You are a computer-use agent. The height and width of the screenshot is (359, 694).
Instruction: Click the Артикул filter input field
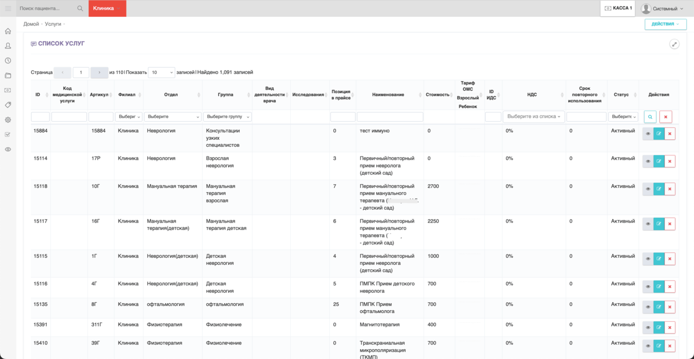[100, 117]
